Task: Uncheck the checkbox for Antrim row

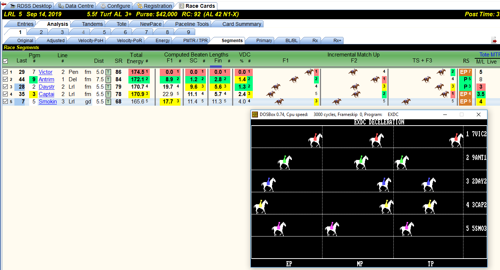Action: coord(5,79)
